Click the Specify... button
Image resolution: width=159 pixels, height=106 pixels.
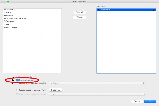point(55,90)
